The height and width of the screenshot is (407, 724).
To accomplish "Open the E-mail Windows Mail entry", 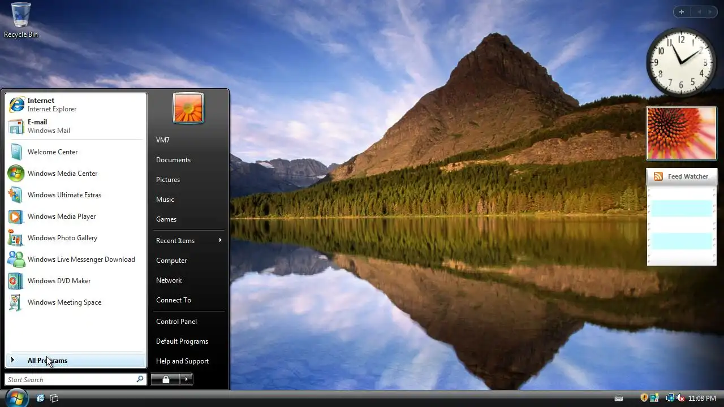I will tap(76, 126).
